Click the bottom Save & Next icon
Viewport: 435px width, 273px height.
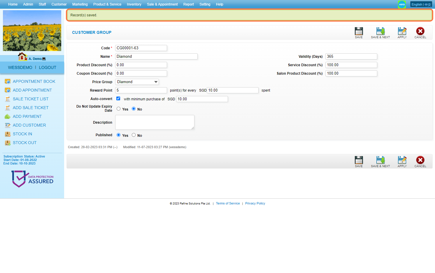pyautogui.click(x=380, y=160)
